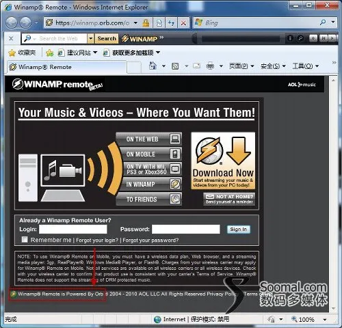342x328 pixels.
Task: Click the security lock icon in address bar
Action: [x=146, y=23]
